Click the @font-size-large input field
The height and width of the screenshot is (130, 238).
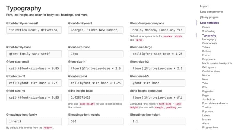pyautogui.click(x=157, y=54)
